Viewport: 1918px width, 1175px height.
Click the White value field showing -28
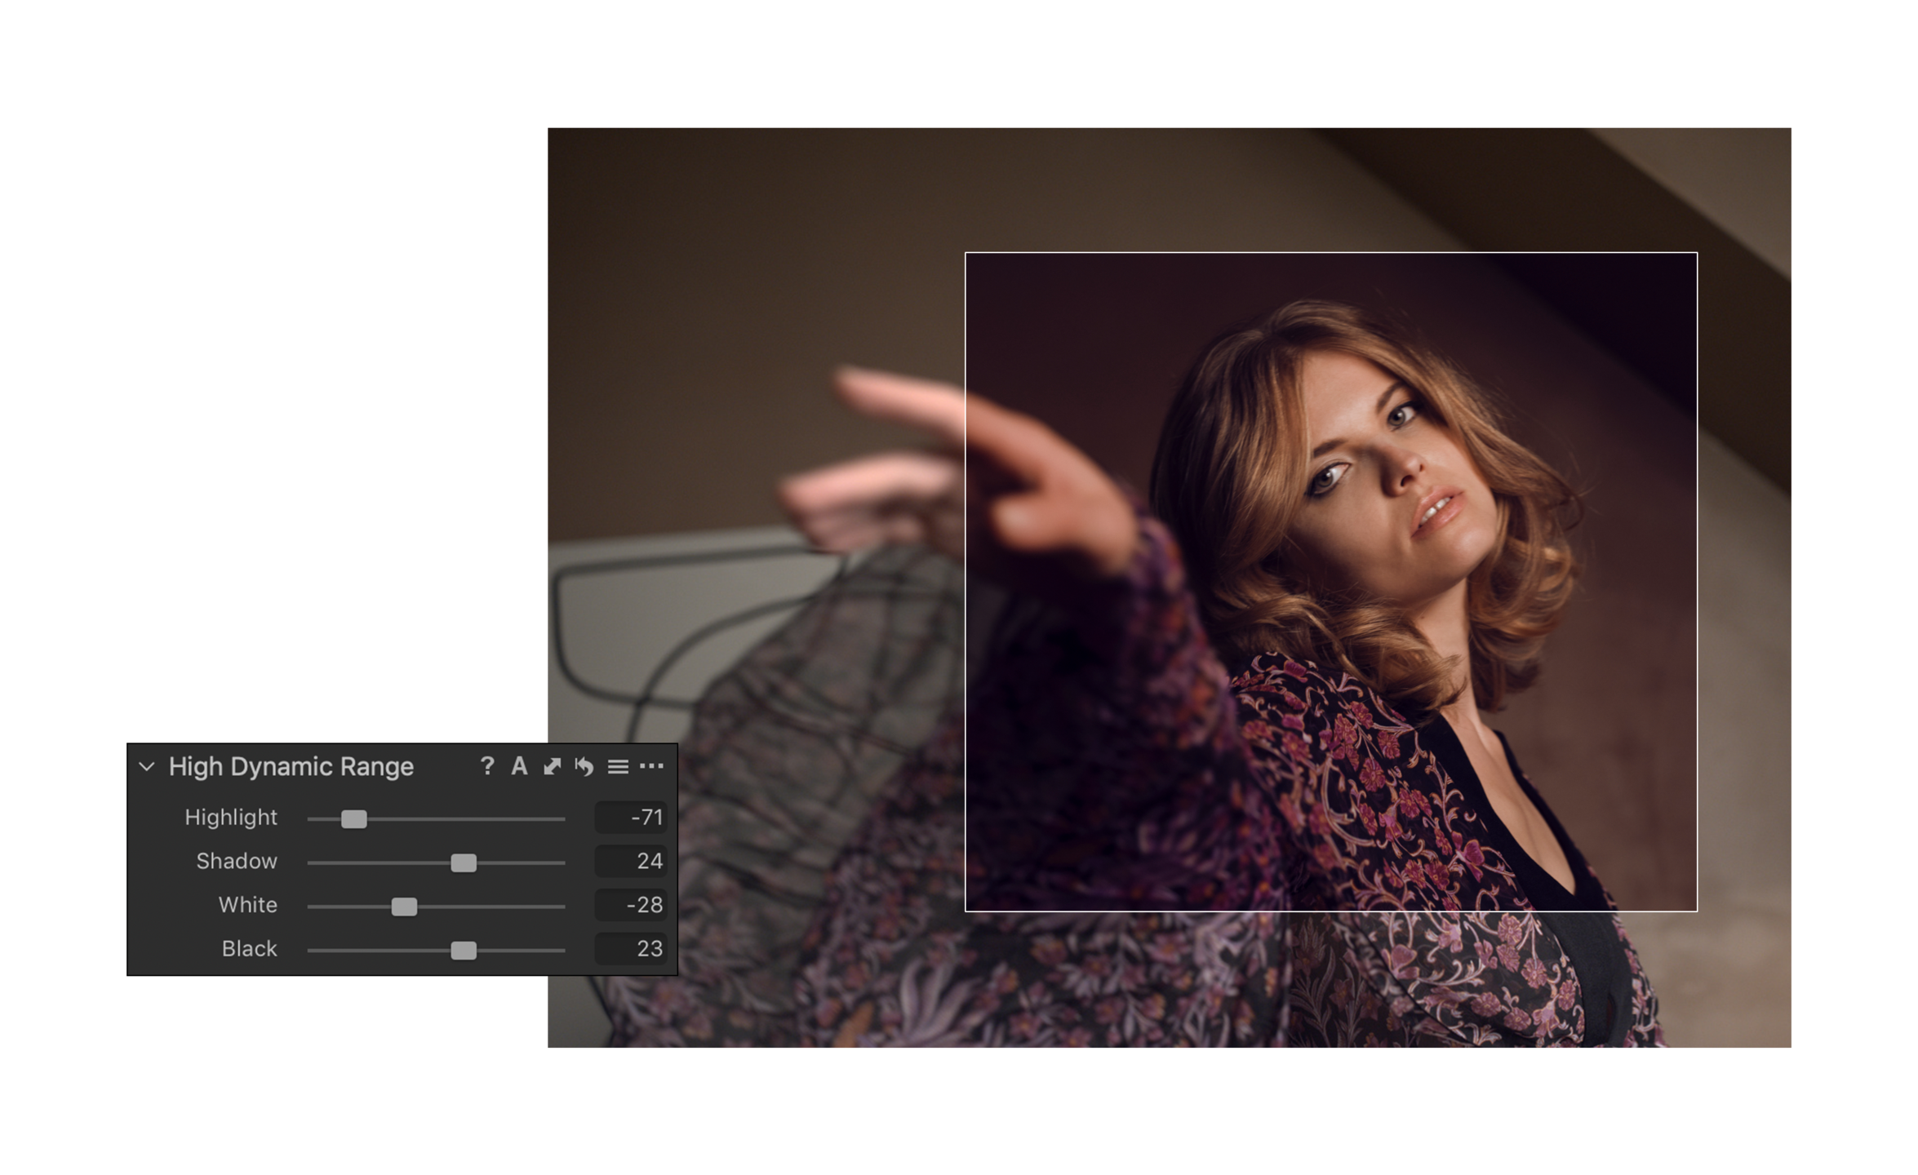click(632, 905)
